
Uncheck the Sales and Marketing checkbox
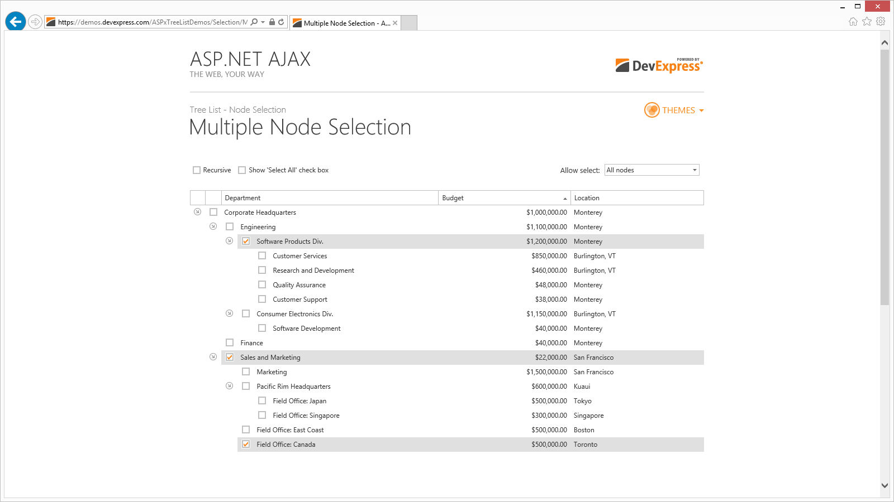[230, 357]
